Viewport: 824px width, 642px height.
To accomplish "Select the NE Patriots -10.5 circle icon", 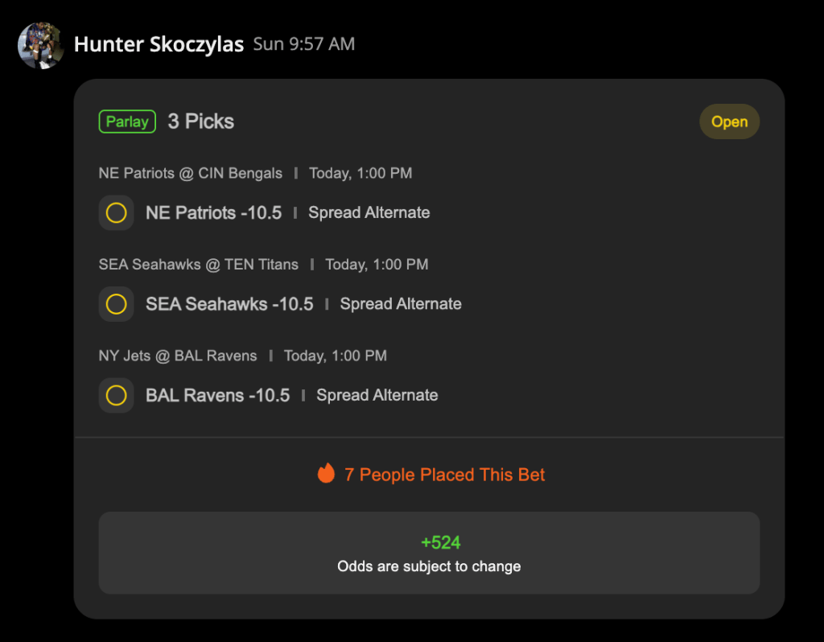I will (117, 213).
